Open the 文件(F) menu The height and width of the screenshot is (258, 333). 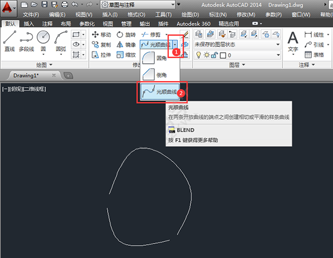pos(31,14)
